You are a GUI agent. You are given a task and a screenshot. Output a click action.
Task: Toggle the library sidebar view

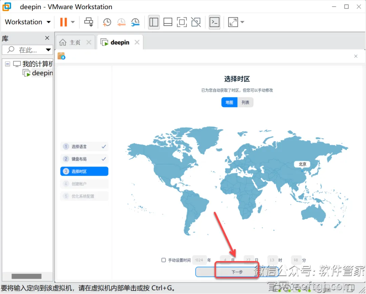154,22
